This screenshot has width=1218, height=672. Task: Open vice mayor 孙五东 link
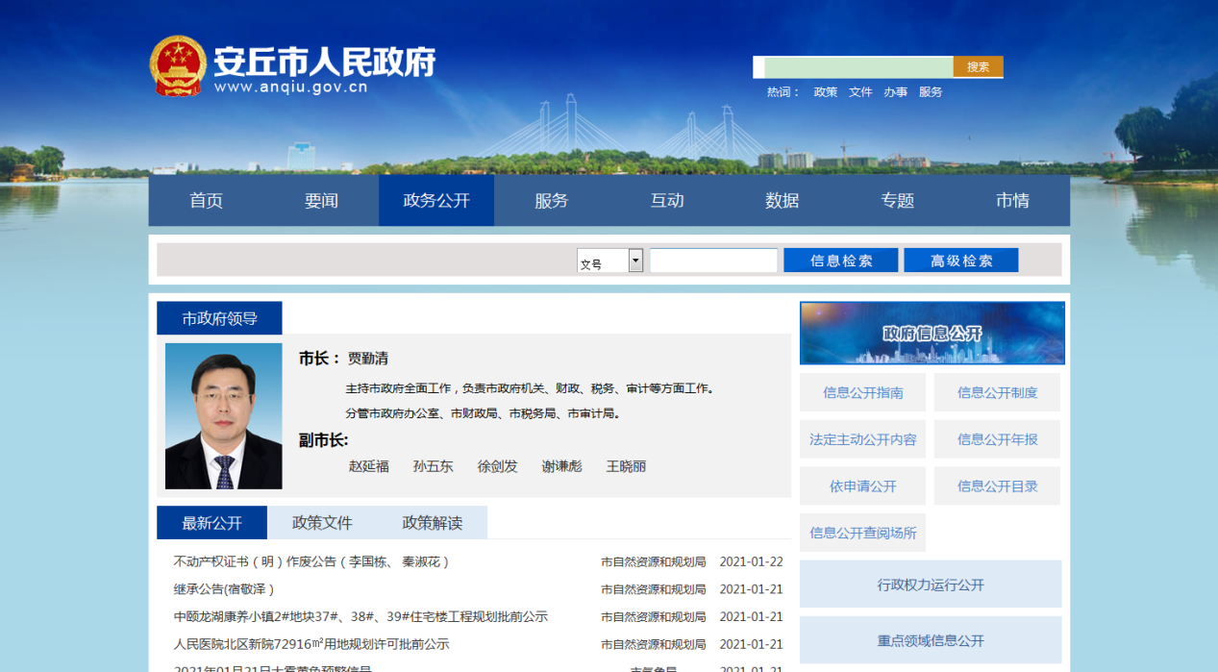click(x=434, y=466)
